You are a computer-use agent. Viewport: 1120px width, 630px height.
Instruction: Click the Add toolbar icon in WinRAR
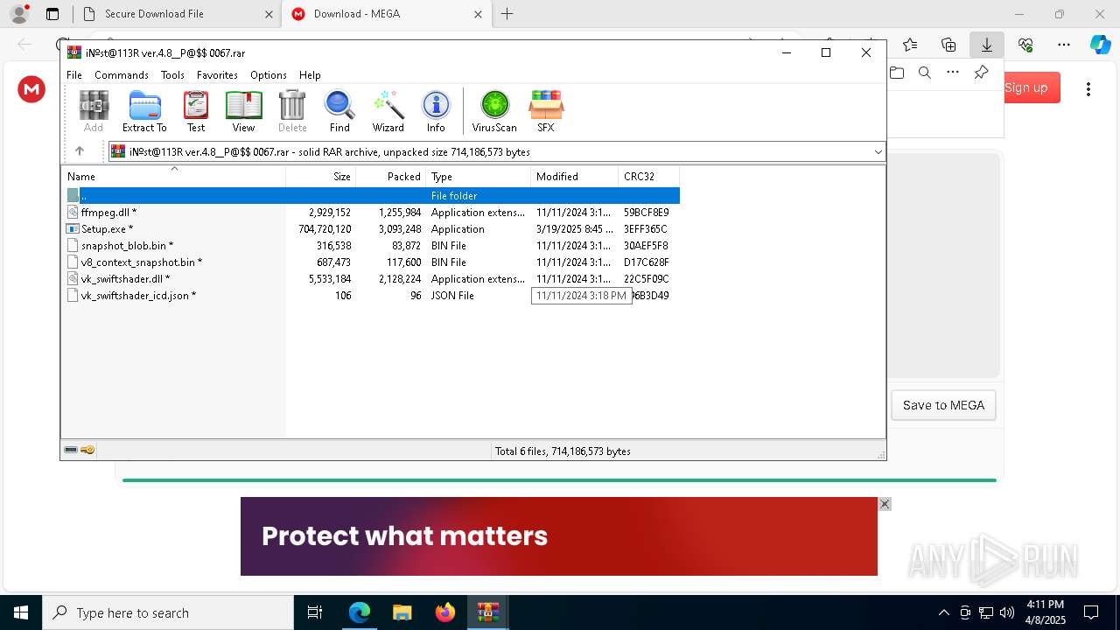(x=94, y=111)
